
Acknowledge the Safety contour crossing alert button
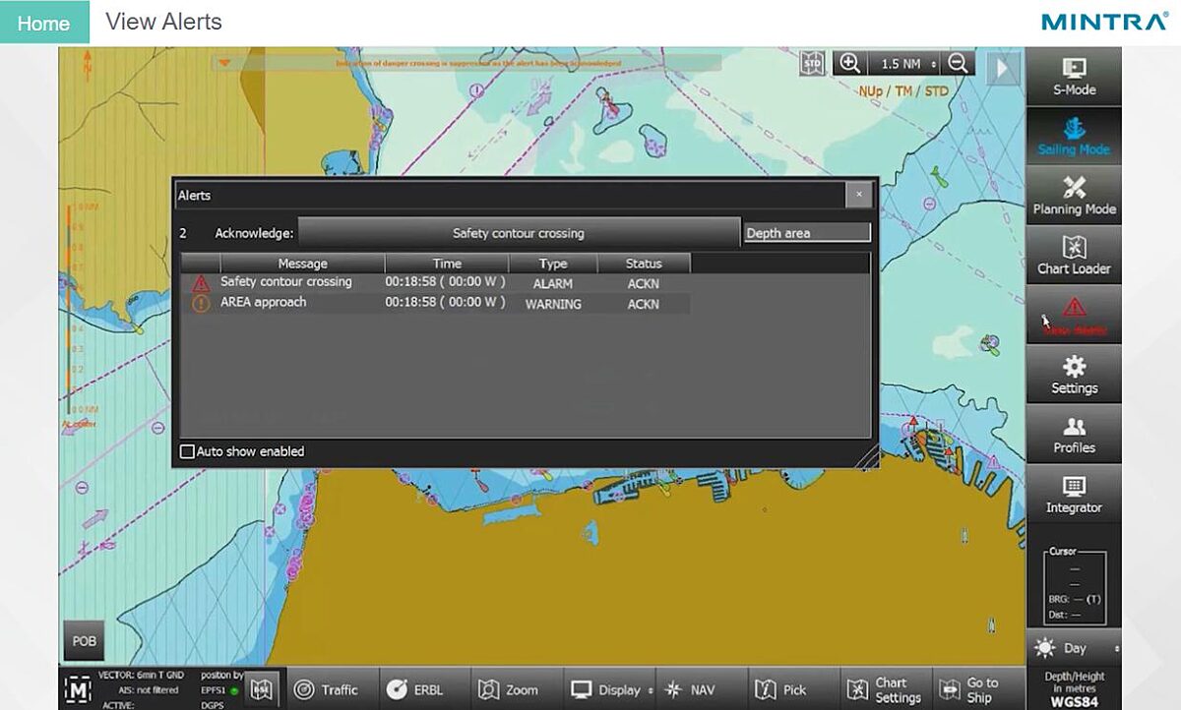[x=519, y=233]
